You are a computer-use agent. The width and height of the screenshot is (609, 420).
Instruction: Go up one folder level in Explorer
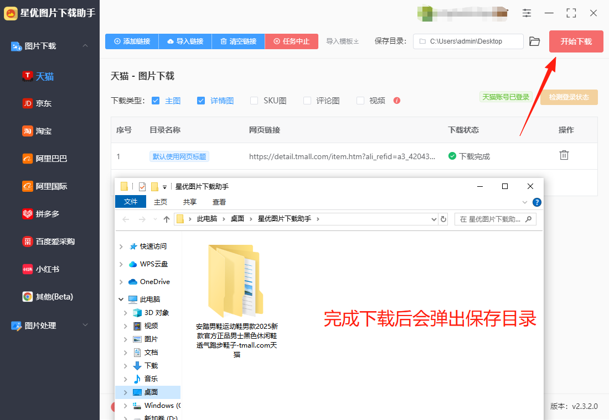point(167,219)
